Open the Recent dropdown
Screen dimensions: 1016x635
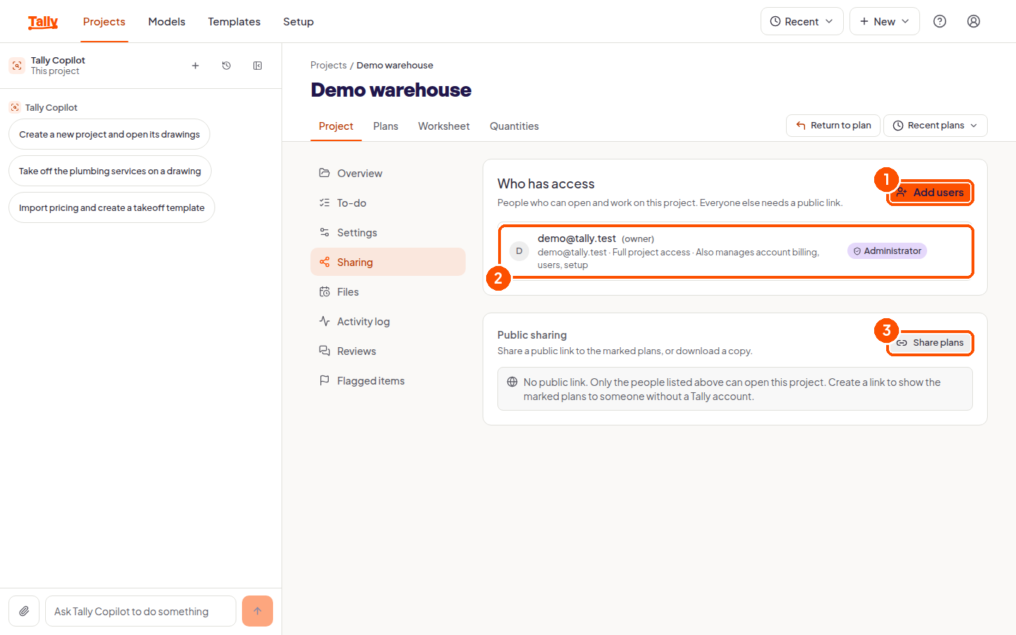click(x=802, y=21)
